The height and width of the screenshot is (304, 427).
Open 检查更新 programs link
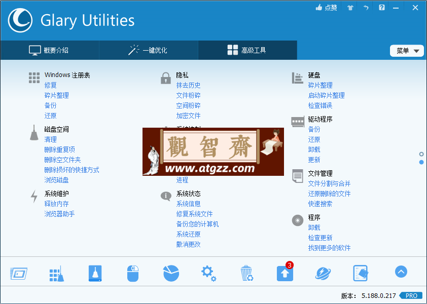point(320,238)
